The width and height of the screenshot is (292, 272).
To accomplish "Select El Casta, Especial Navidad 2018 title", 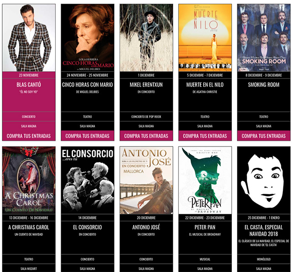I will [264, 230].
